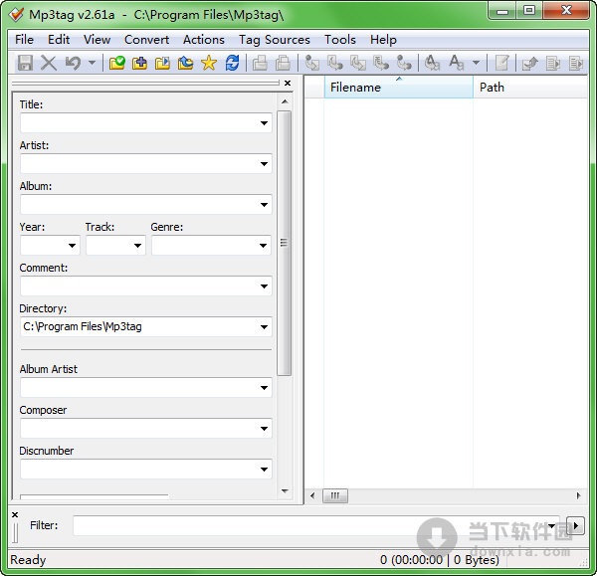Click the last playlist icon on toolbar
597x576 pixels.
pyautogui.click(x=576, y=63)
